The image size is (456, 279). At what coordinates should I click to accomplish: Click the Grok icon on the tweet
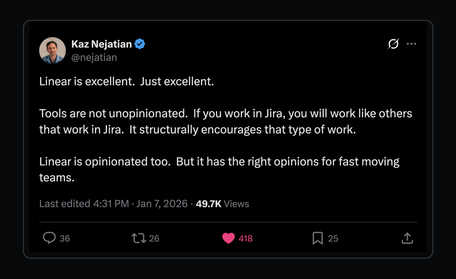coord(393,44)
